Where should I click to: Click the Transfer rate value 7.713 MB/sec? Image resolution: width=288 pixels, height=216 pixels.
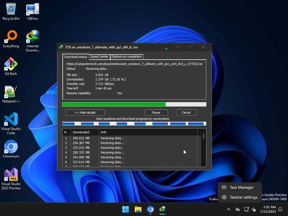[x=105, y=84]
